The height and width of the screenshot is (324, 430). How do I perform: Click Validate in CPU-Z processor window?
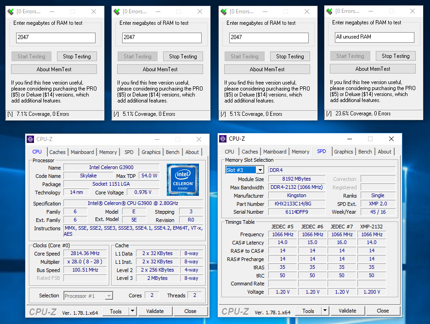point(155,311)
